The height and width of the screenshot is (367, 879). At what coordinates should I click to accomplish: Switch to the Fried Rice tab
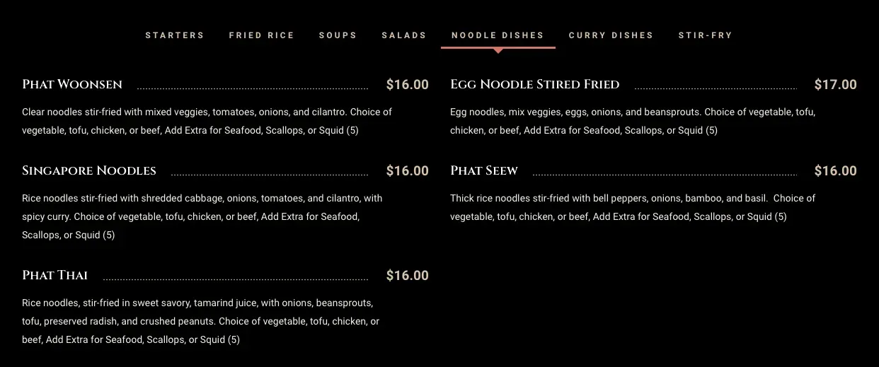[x=261, y=35]
